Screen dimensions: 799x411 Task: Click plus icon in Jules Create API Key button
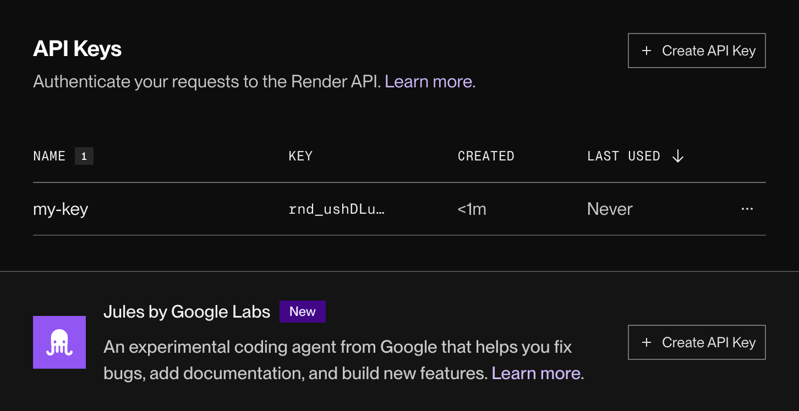click(647, 342)
